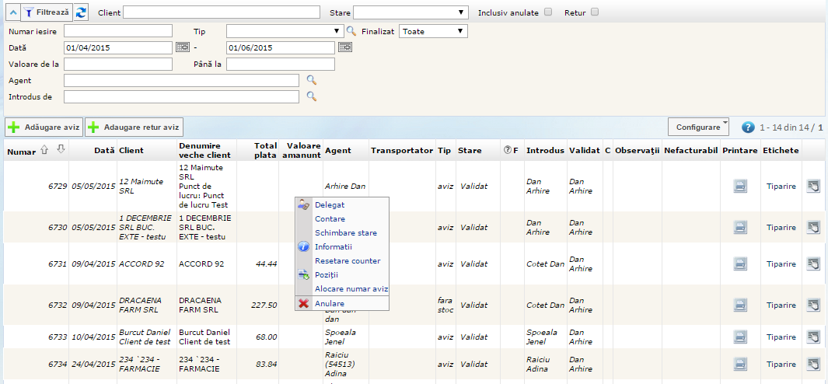Click the print icon for aviz 6729
828x384 pixels.
pos(740,185)
